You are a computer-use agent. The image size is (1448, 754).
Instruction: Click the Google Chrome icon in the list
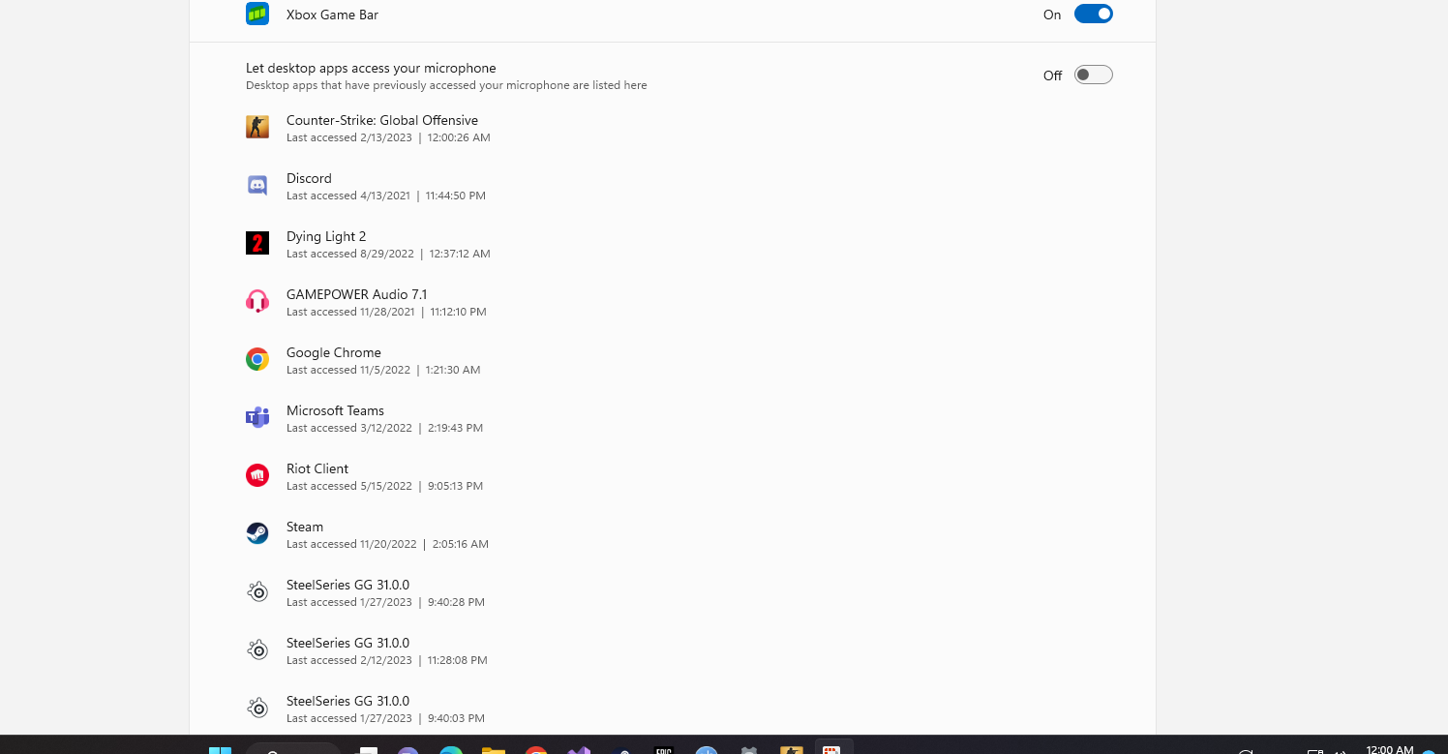click(257, 359)
